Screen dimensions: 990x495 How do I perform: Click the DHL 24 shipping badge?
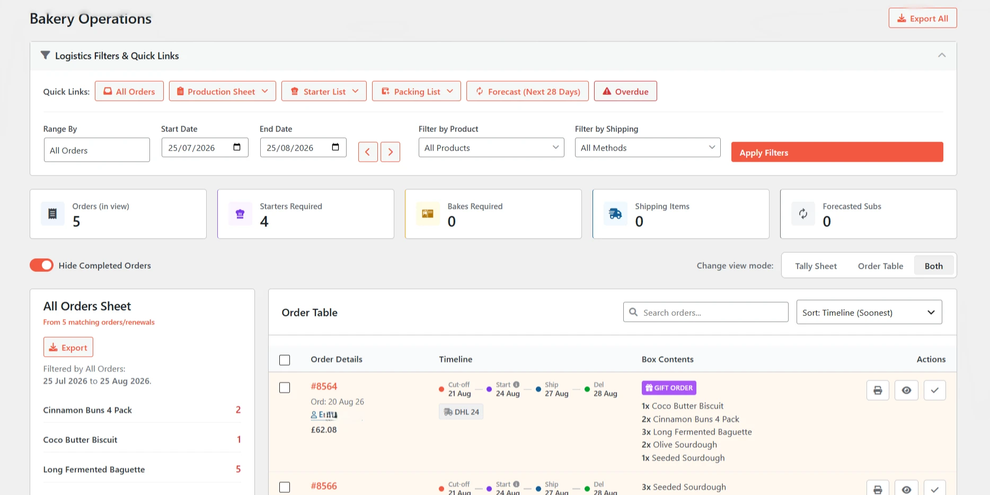click(x=461, y=412)
